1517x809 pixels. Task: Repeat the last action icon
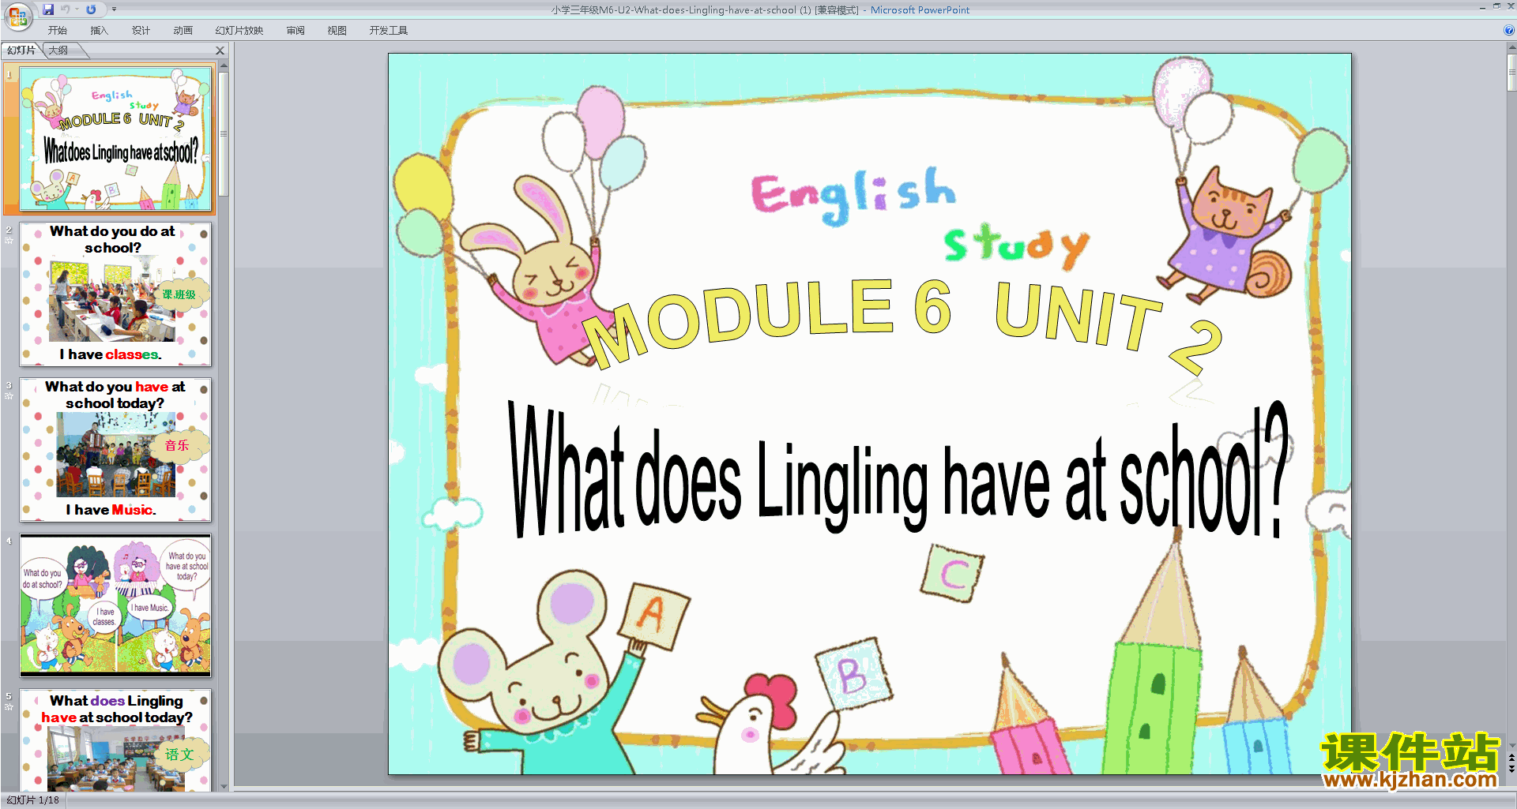91,9
